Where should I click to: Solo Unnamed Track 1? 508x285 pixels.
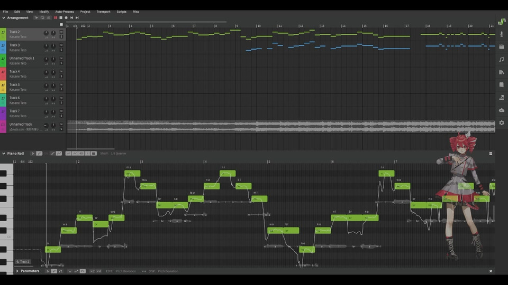coord(61,63)
